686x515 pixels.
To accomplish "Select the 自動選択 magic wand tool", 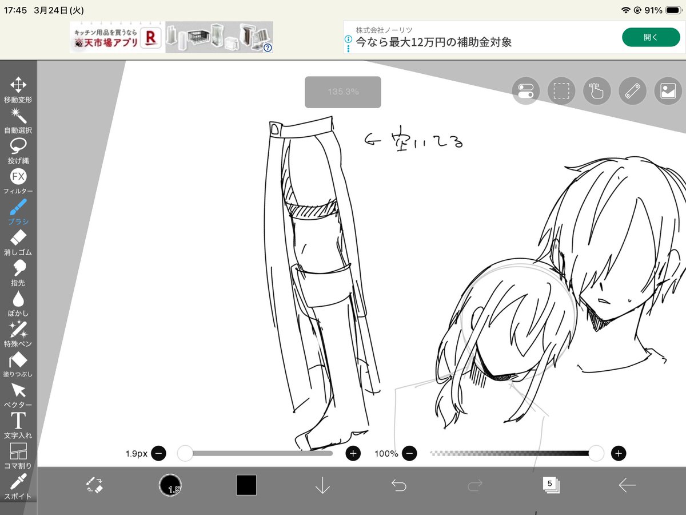I will coord(18,121).
